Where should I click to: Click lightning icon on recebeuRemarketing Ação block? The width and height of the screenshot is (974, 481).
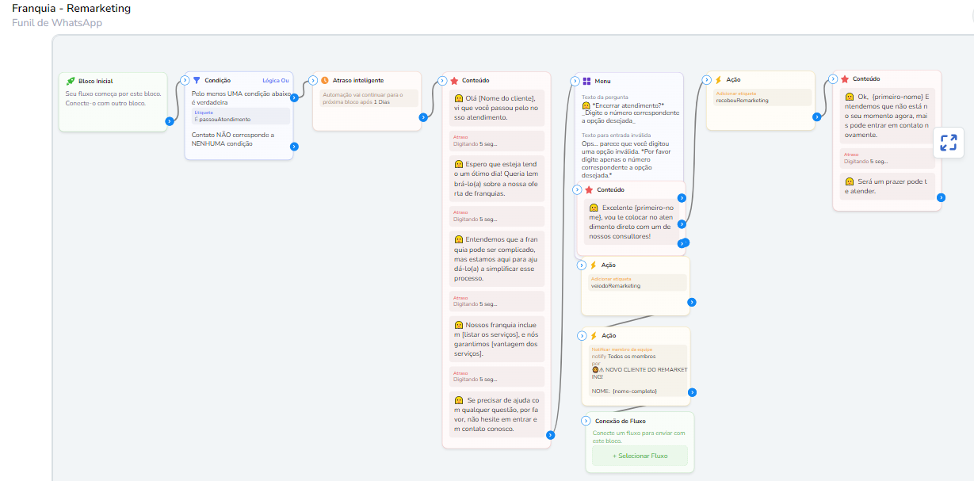(718, 79)
